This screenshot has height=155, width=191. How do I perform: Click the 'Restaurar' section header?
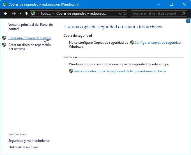coord(70,57)
